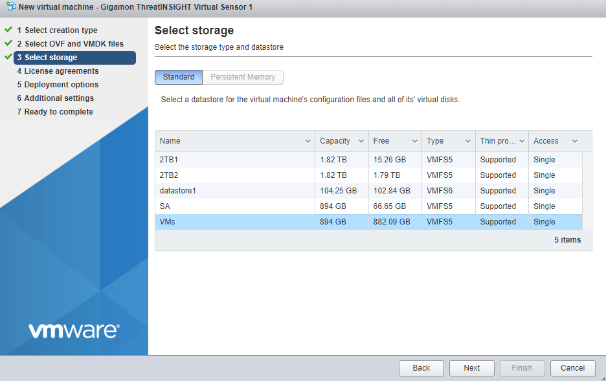Open the Free column sort dropdown
The image size is (606, 381).
414,140
